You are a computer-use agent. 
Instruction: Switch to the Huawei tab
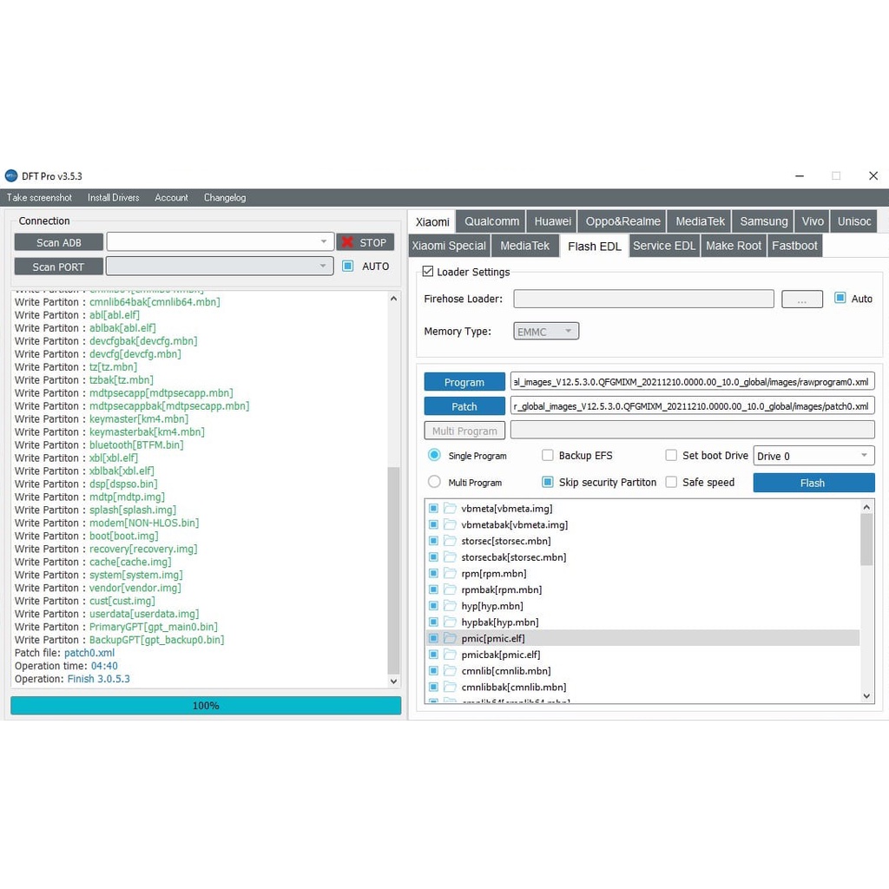tap(553, 221)
